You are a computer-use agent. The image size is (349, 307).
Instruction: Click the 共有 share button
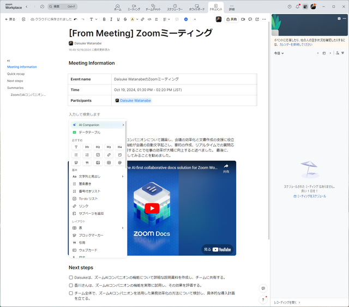pos(232,20)
